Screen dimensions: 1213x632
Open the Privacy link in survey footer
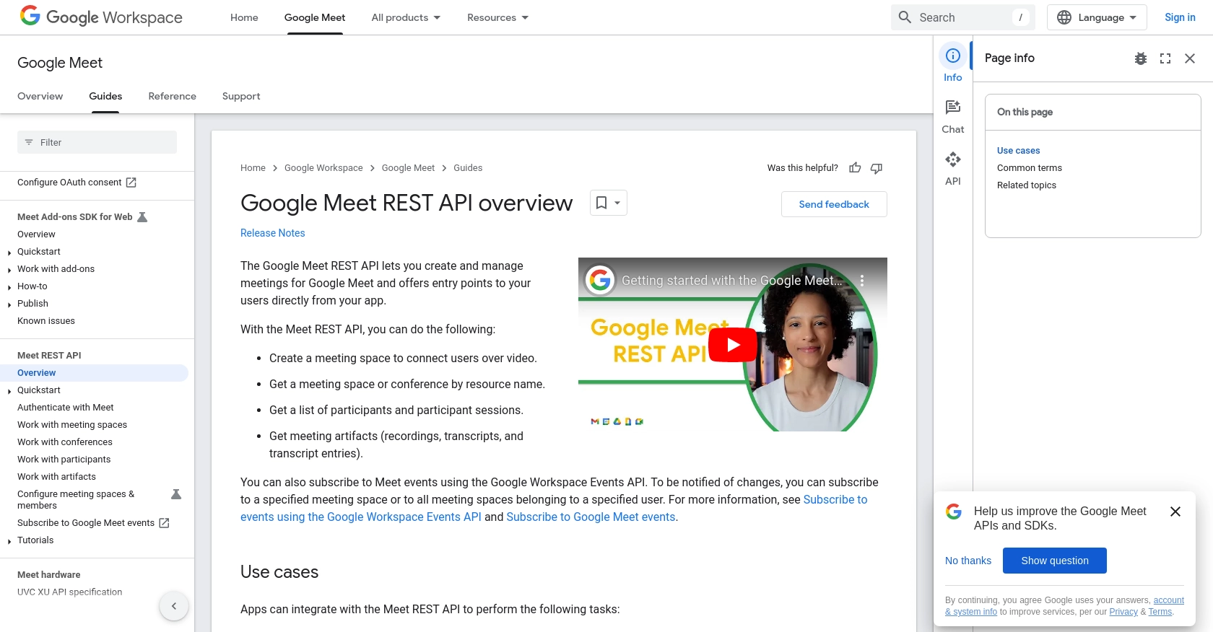coord(1123,612)
